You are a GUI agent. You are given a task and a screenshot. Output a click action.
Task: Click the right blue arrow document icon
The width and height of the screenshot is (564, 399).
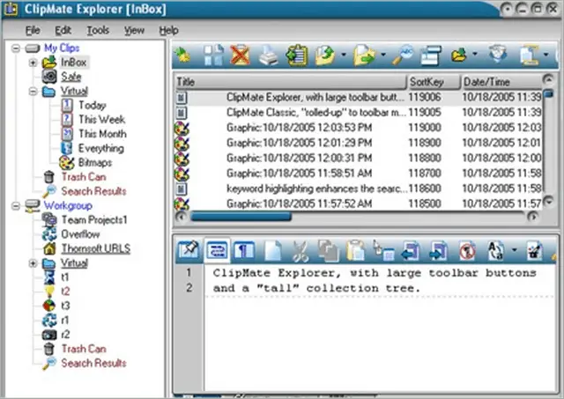(439, 250)
